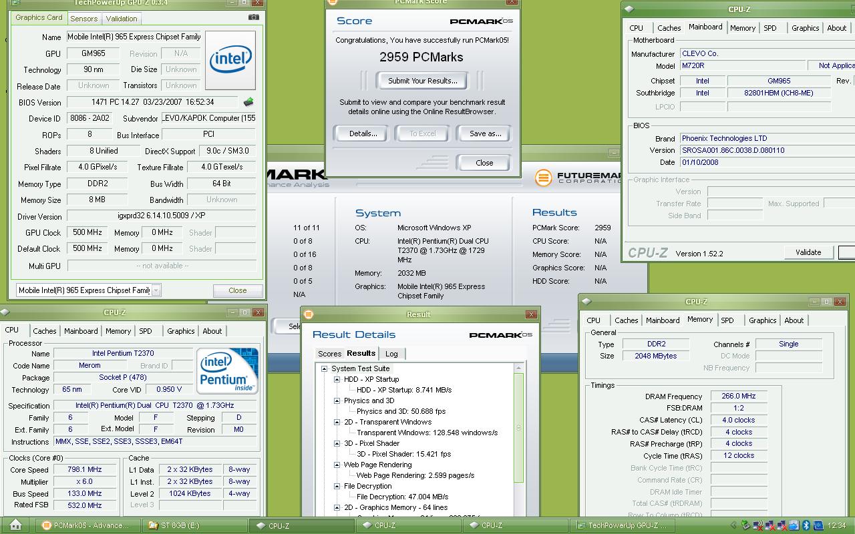Image resolution: width=855 pixels, height=534 pixels.
Task: Switch to Scores tab in Result Details
Action: pos(329,354)
